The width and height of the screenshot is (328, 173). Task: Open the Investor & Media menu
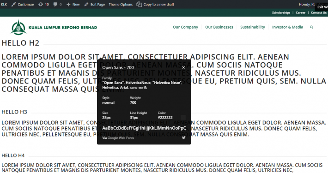click(287, 27)
